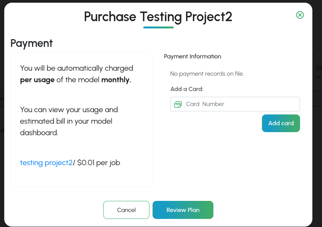Click the credit card icon in the card field

[178, 104]
